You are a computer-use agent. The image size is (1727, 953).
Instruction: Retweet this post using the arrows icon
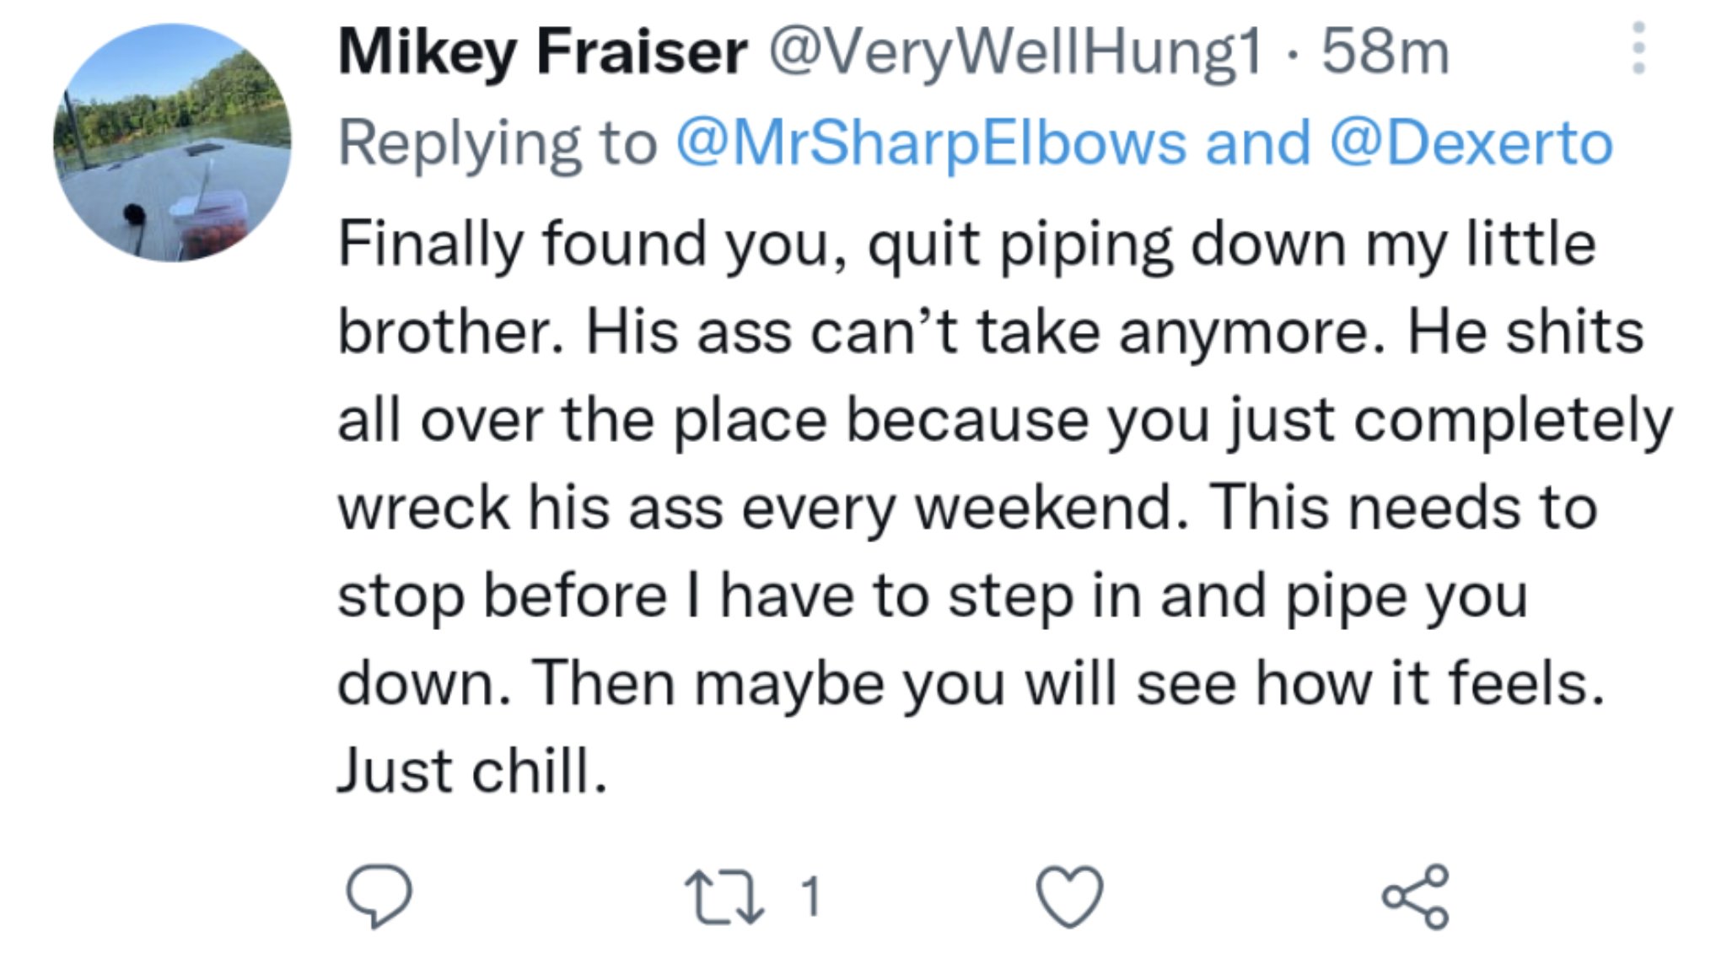tap(724, 897)
